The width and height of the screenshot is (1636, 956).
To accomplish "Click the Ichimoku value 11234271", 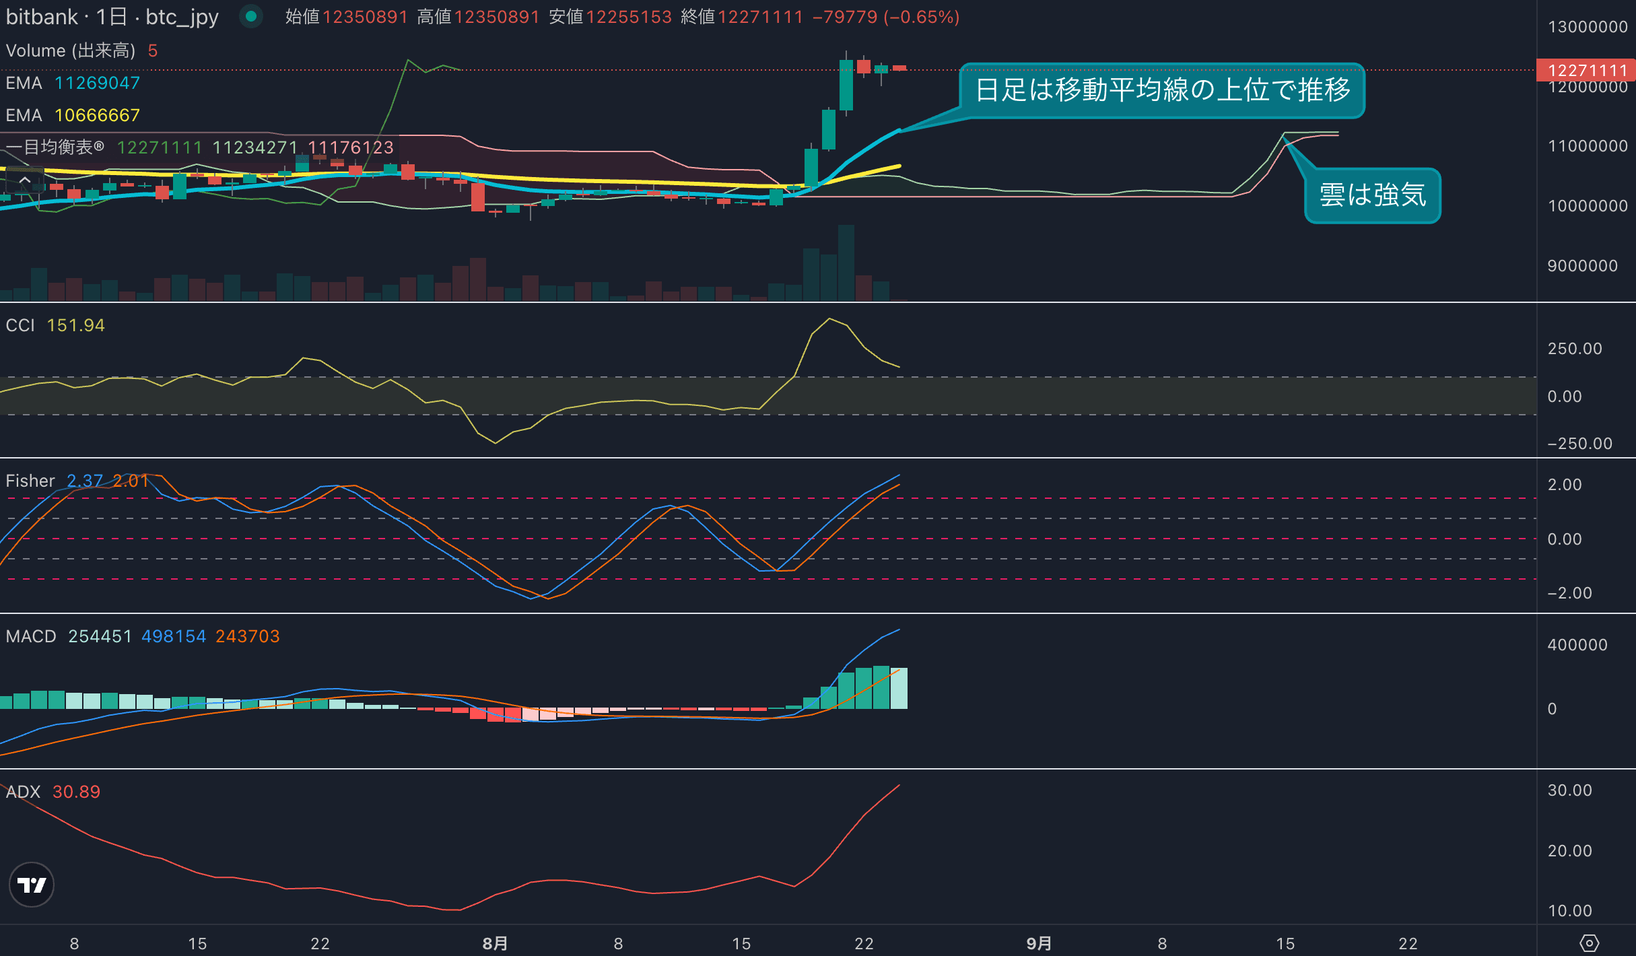I will 255,147.
